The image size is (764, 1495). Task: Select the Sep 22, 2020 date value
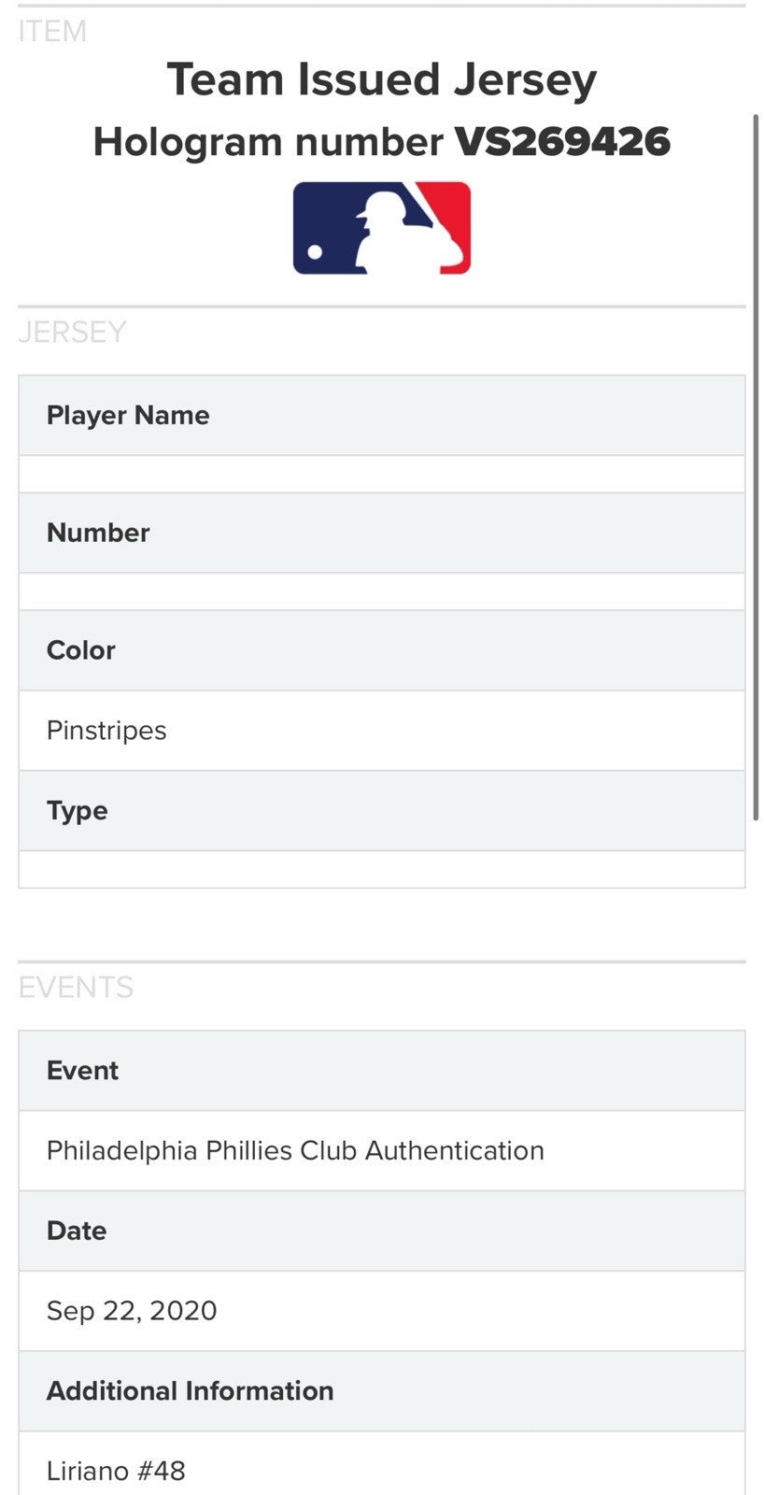point(132,1311)
